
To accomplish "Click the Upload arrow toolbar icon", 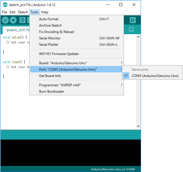I will [x=13, y=20].
